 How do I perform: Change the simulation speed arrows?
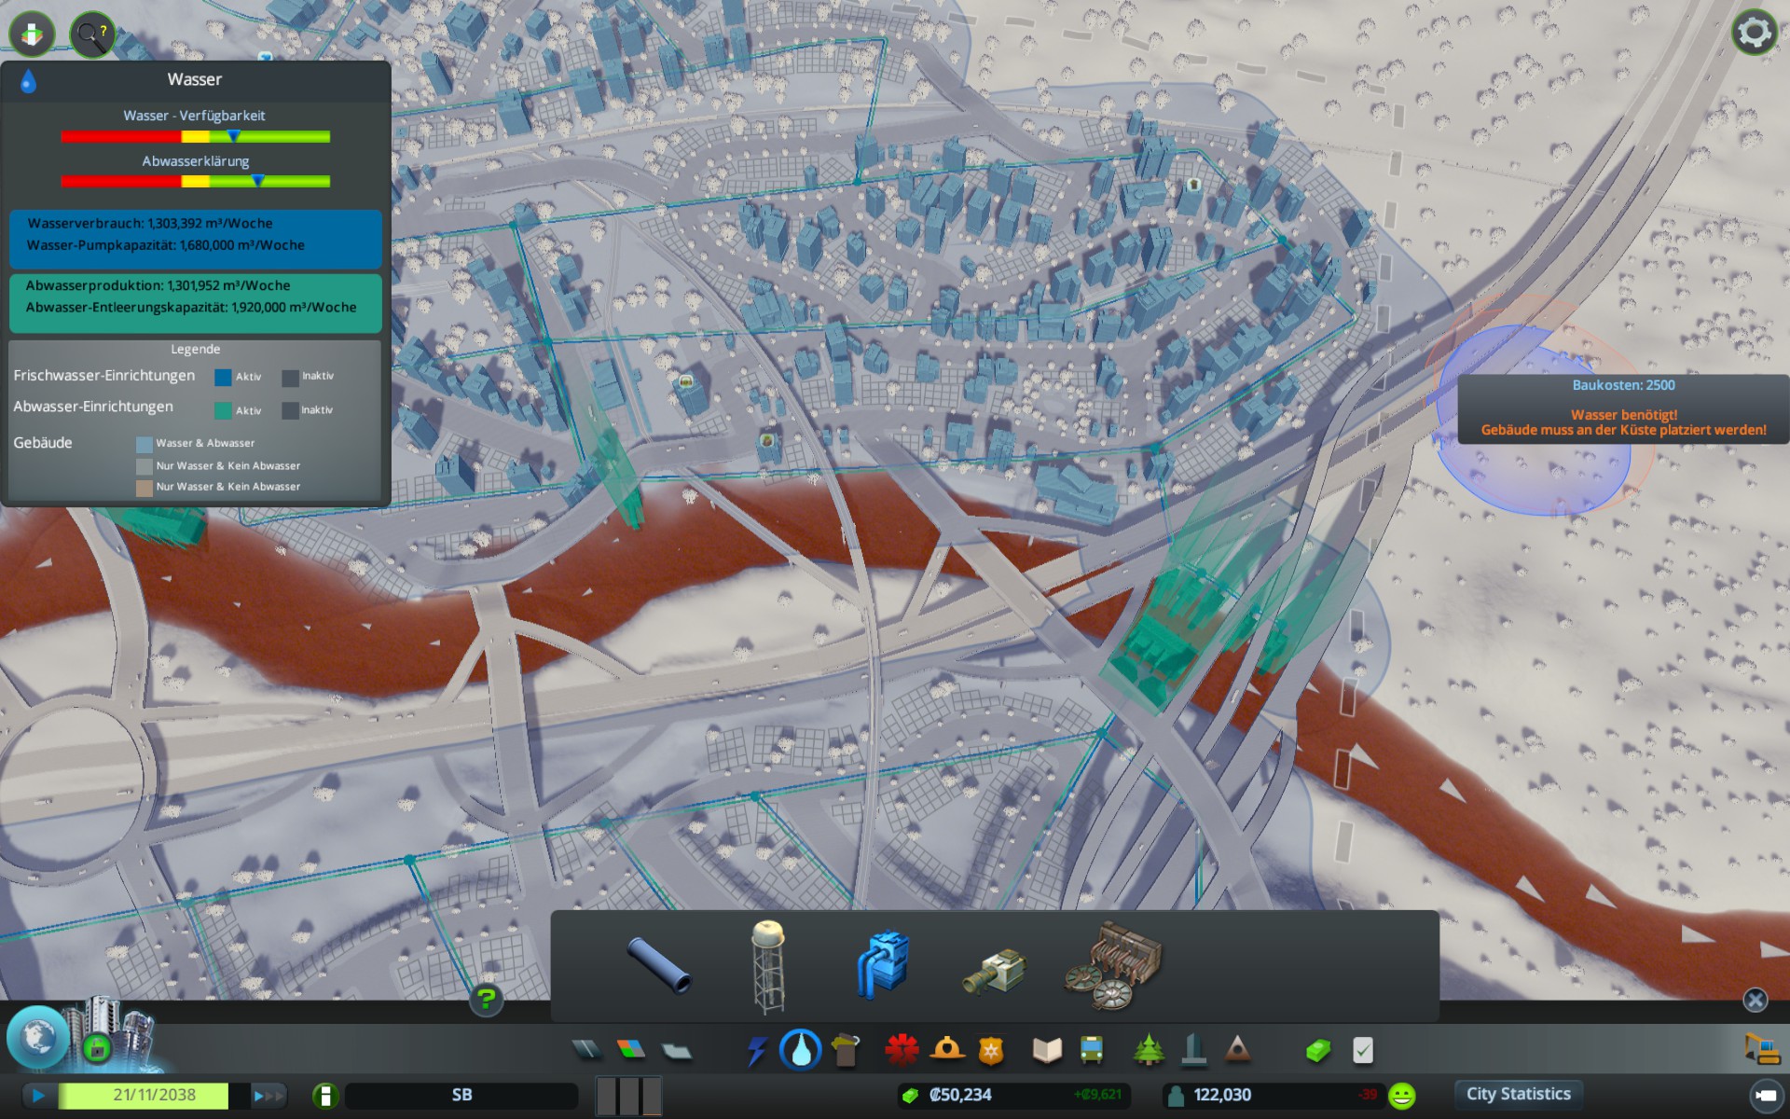click(x=268, y=1096)
